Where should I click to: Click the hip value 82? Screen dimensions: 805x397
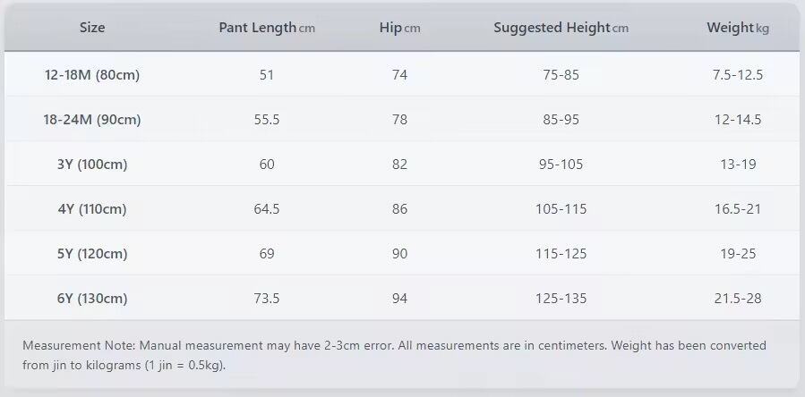[x=399, y=165]
